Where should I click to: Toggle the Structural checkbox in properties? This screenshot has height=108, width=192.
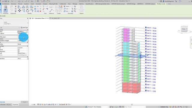click(19, 50)
